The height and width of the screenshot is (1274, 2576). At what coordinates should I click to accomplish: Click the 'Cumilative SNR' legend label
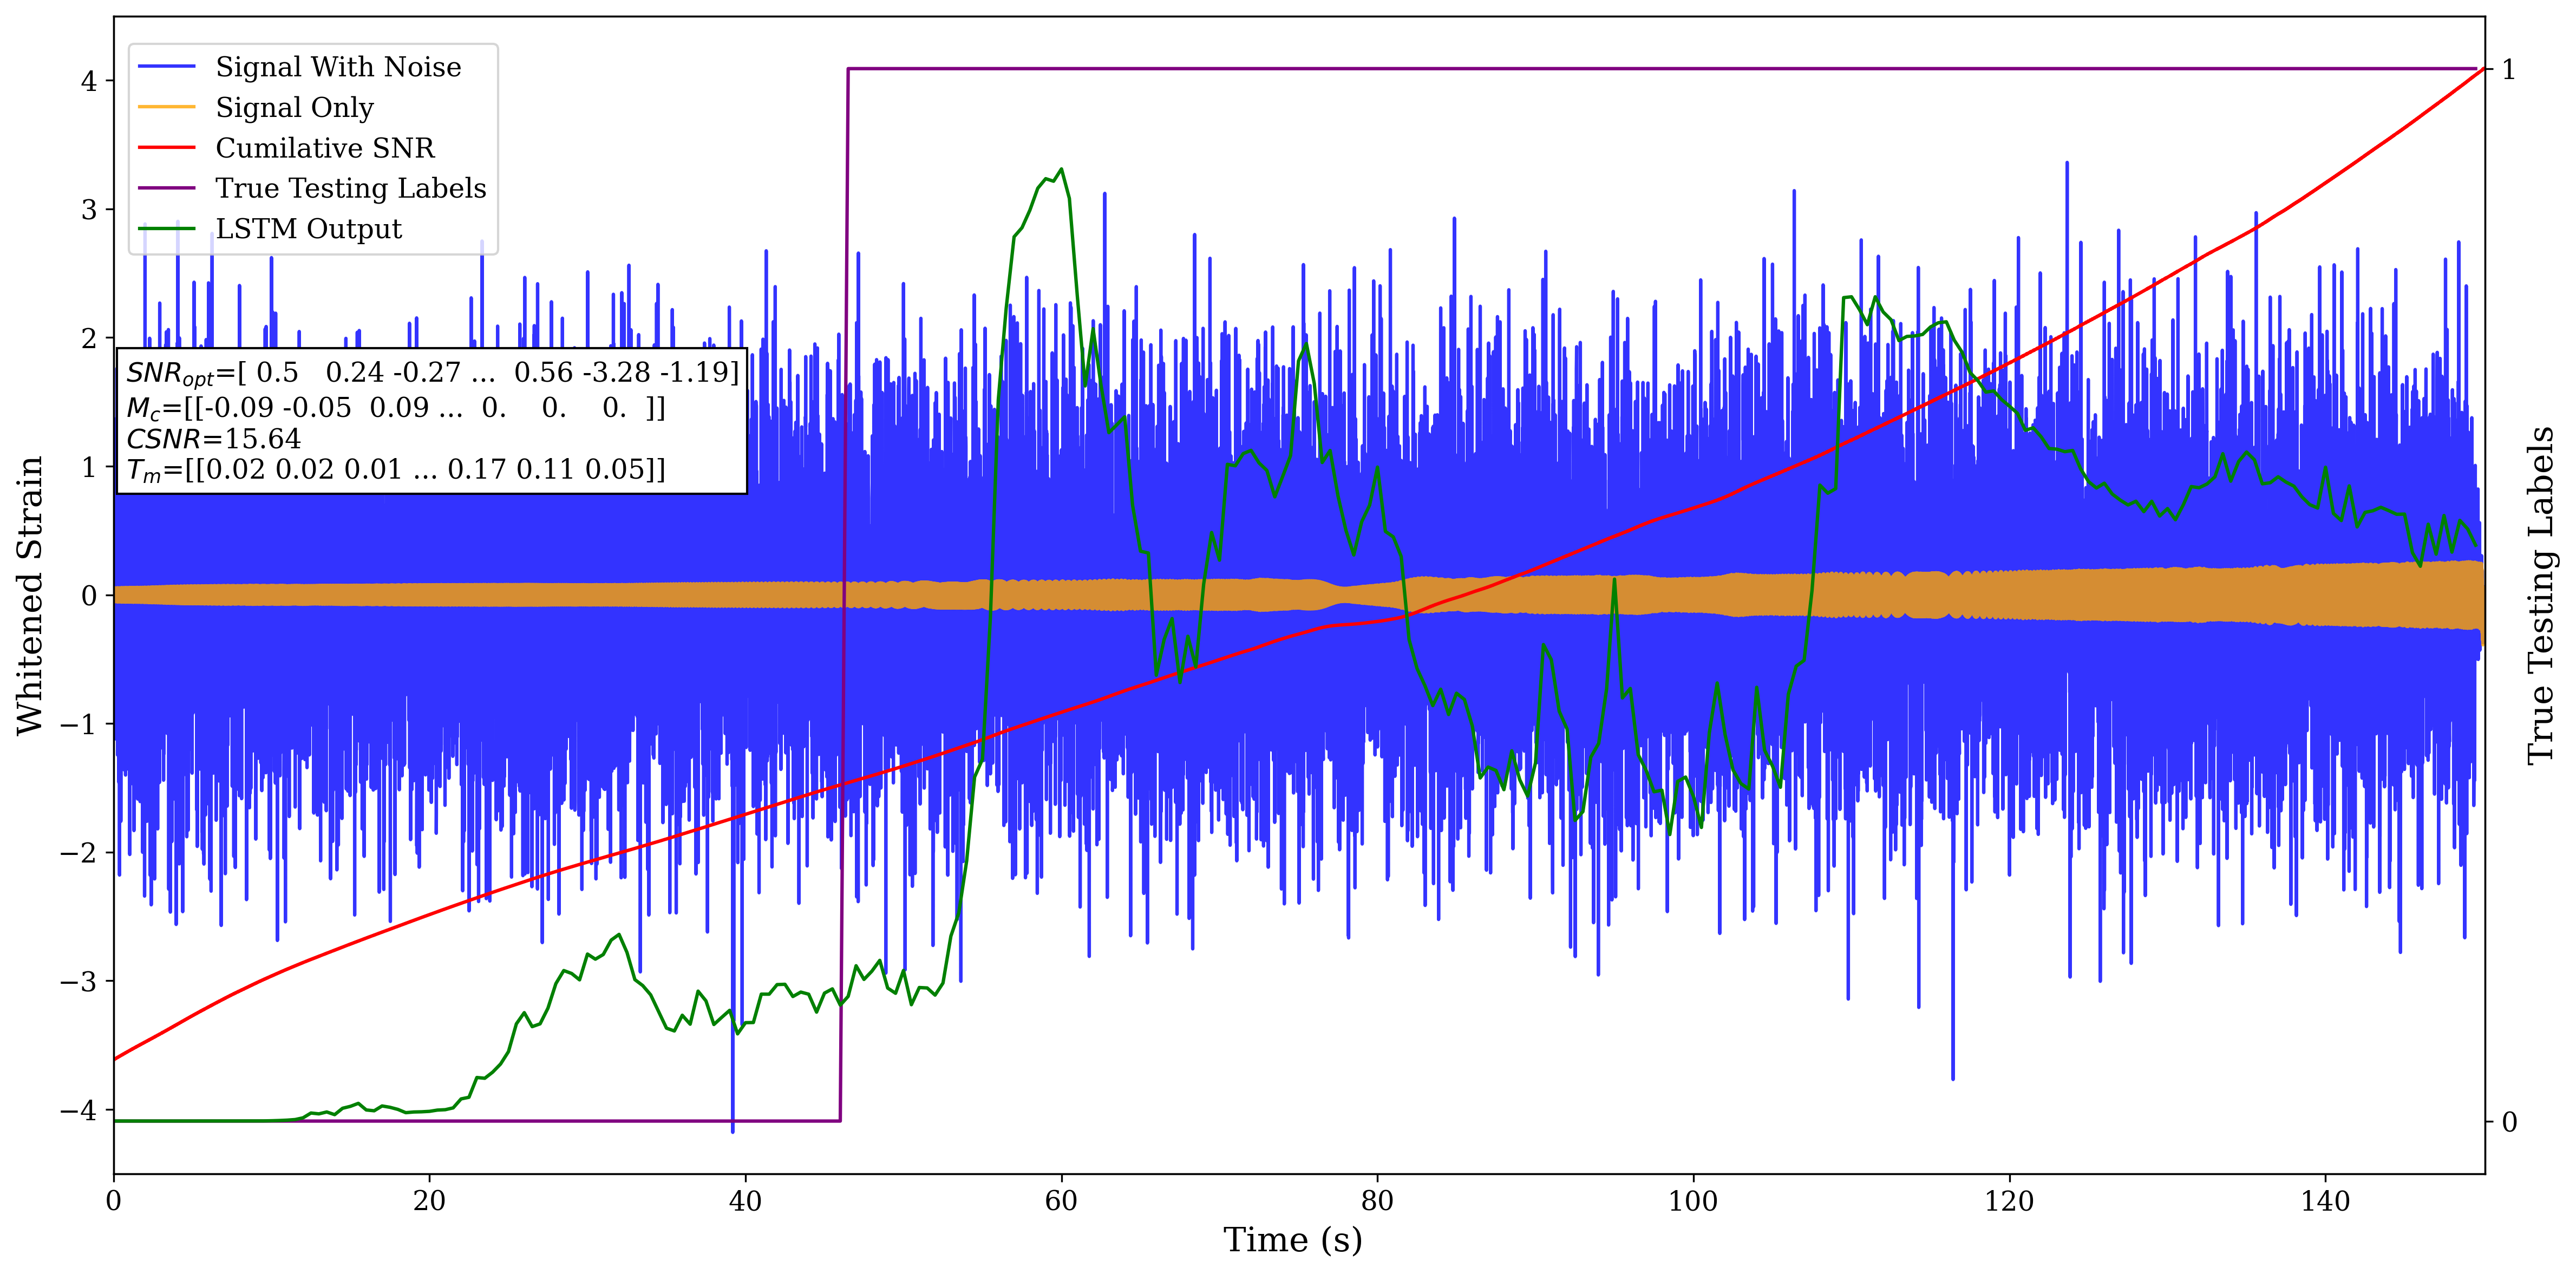(x=325, y=148)
